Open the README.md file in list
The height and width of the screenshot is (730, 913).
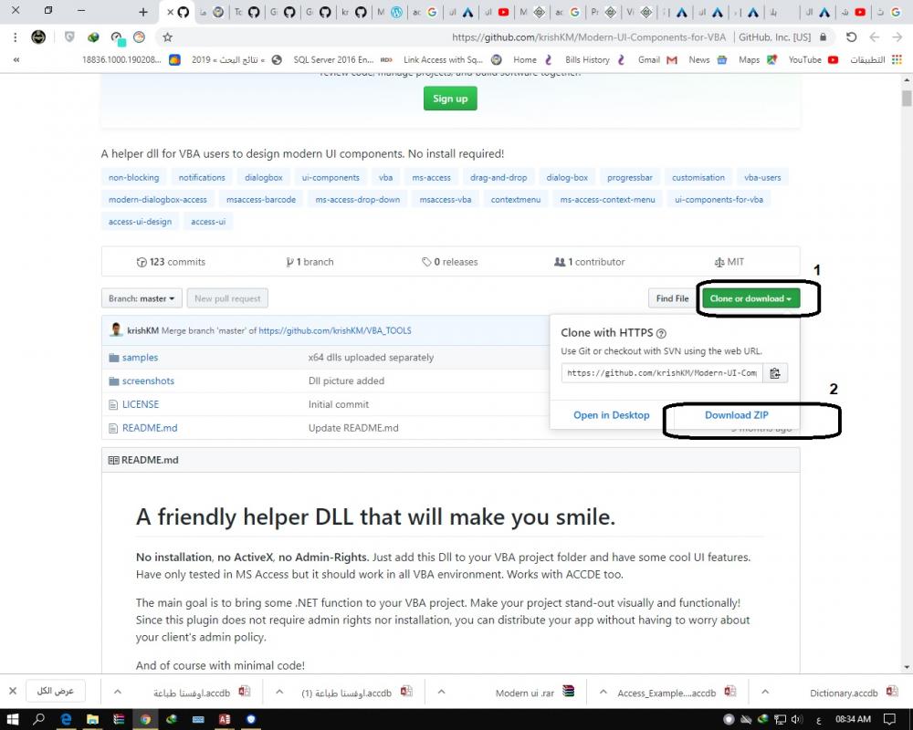(150, 428)
